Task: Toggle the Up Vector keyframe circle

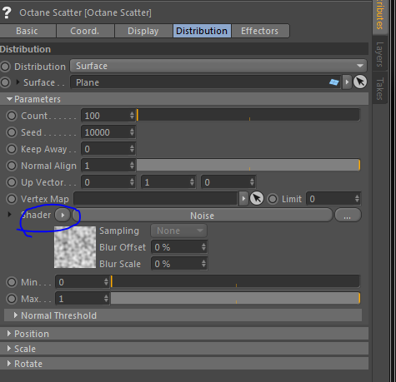Action: [12, 182]
